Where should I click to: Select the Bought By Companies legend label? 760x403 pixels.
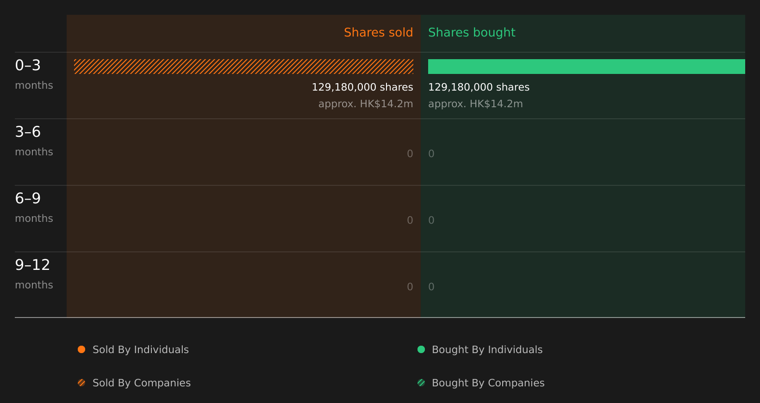(x=488, y=383)
